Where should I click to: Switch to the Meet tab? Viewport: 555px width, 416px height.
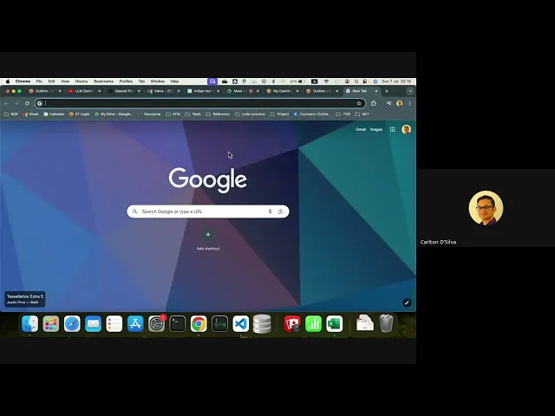(243, 91)
